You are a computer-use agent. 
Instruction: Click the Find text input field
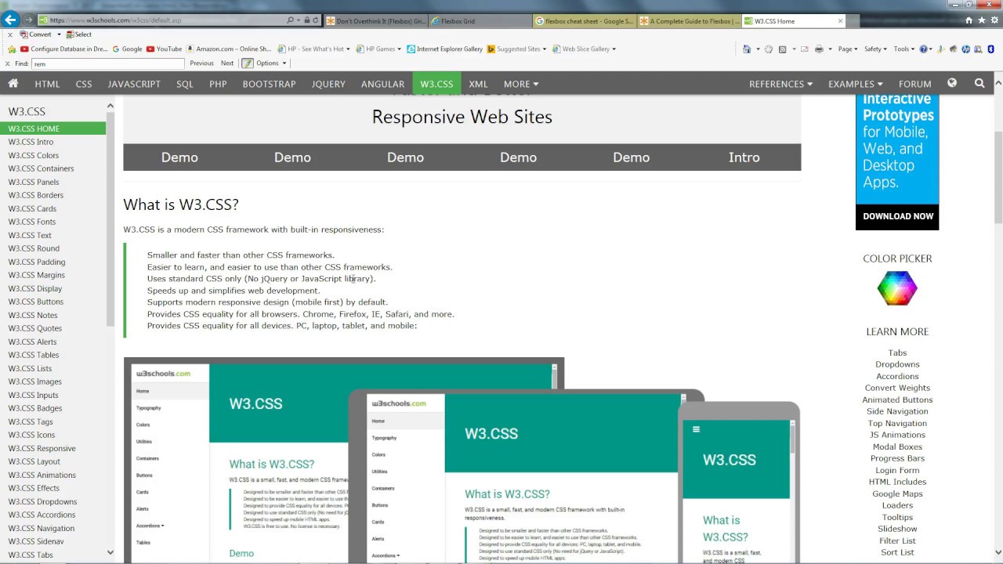tap(108, 63)
